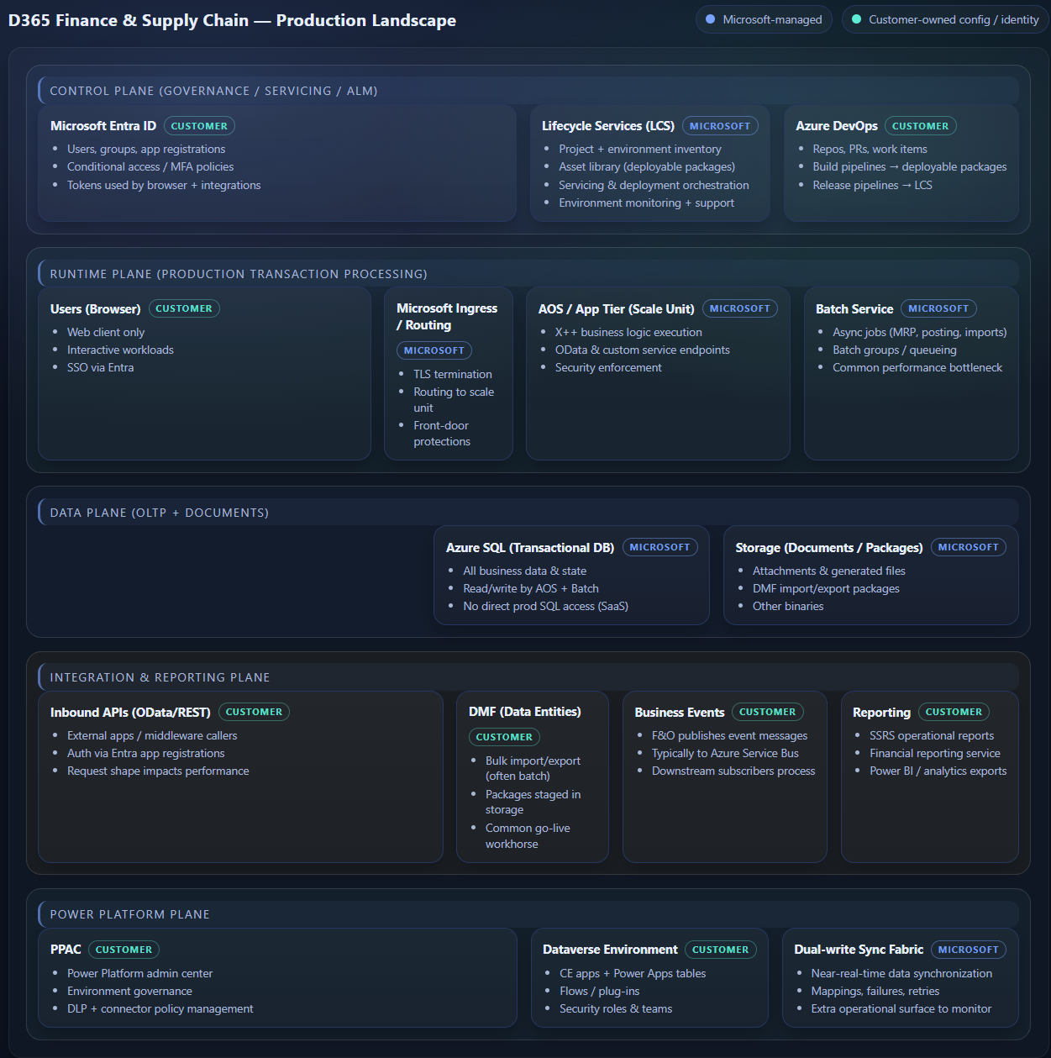
Task: Select the Reporting card title
Action: pyautogui.click(x=881, y=713)
